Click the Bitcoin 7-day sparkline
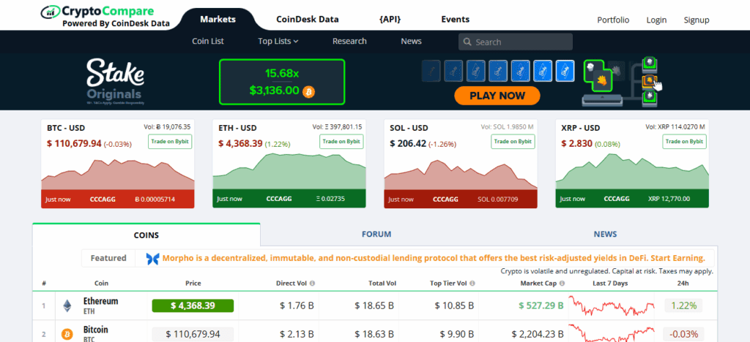 click(612, 333)
